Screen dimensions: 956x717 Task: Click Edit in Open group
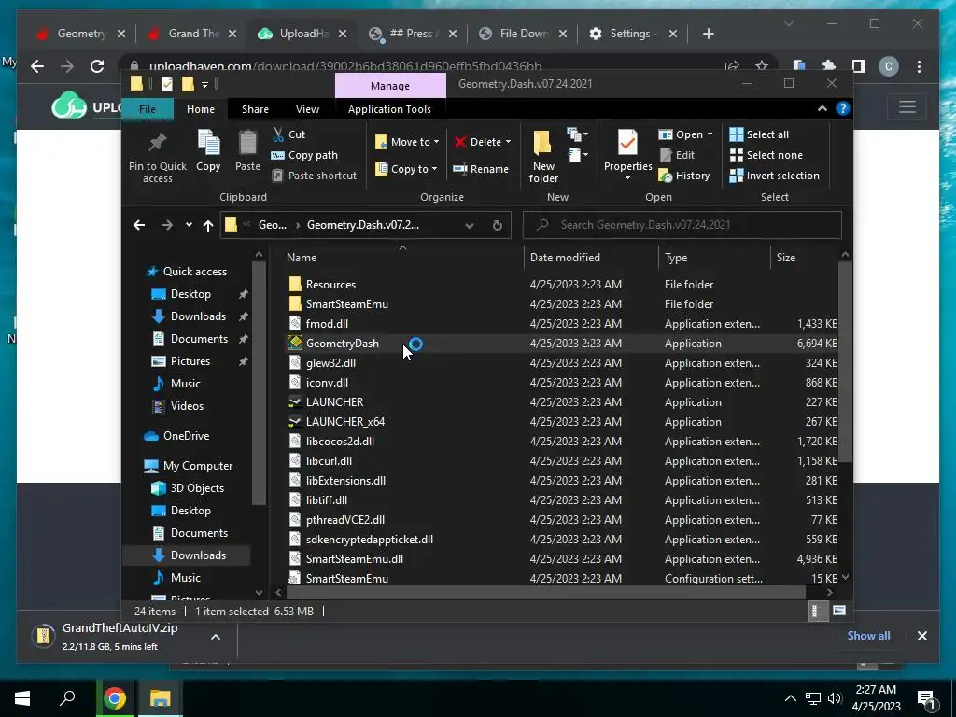pyautogui.click(x=678, y=155)
